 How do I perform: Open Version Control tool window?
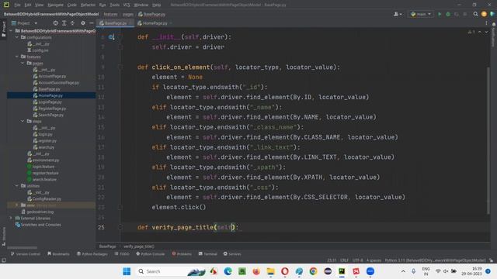pyautogui.click(x=26, y=253)
